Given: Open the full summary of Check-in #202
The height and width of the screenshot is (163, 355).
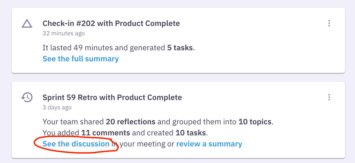Looking at the screenshot, I should (x=80, y=59).
